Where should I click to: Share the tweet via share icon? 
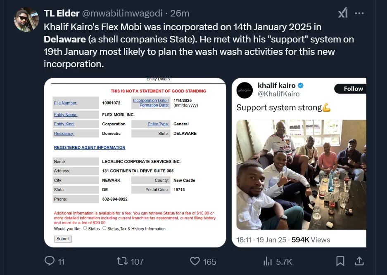pyautogui.click(x=359, y=261)
